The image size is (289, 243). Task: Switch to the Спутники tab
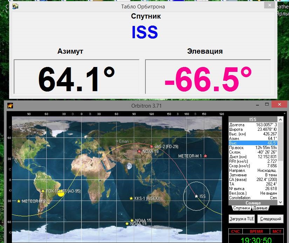click(241, 208)
